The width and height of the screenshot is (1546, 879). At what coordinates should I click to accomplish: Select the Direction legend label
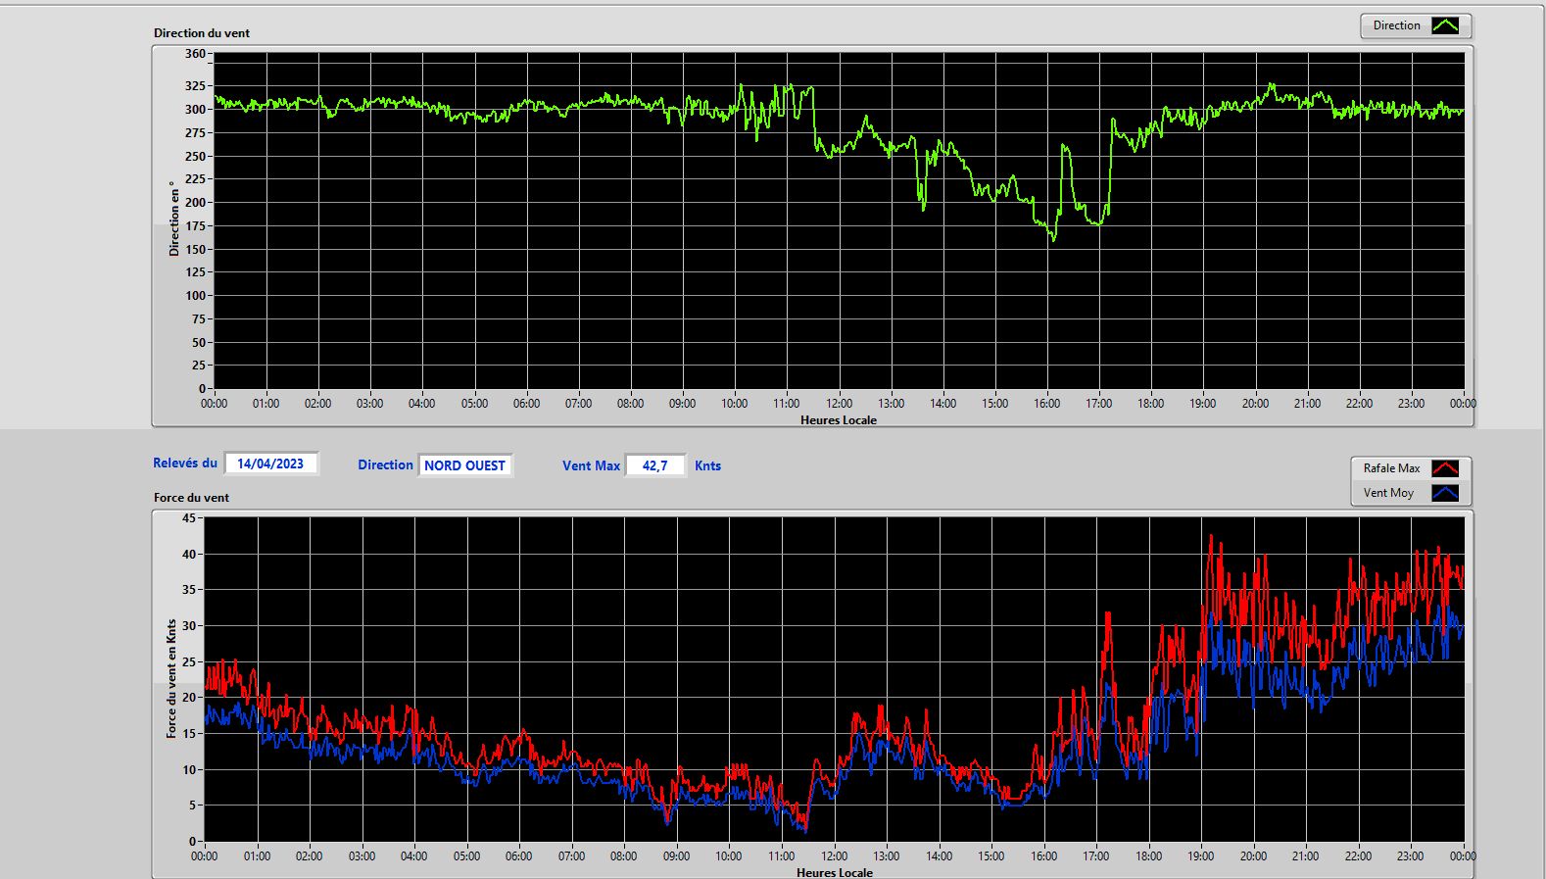[1396, 25]
